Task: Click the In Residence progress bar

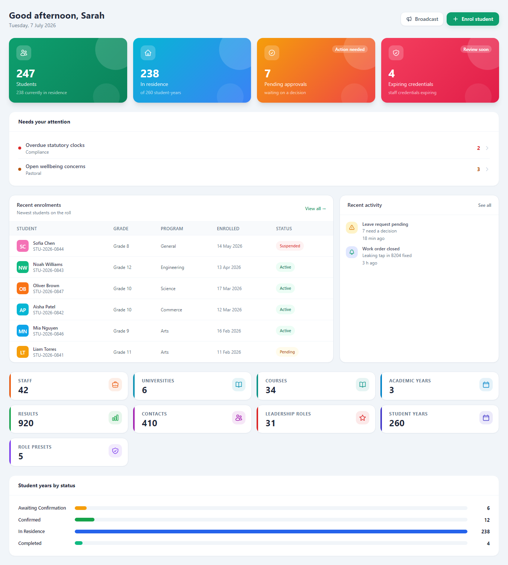Action: 271,532
